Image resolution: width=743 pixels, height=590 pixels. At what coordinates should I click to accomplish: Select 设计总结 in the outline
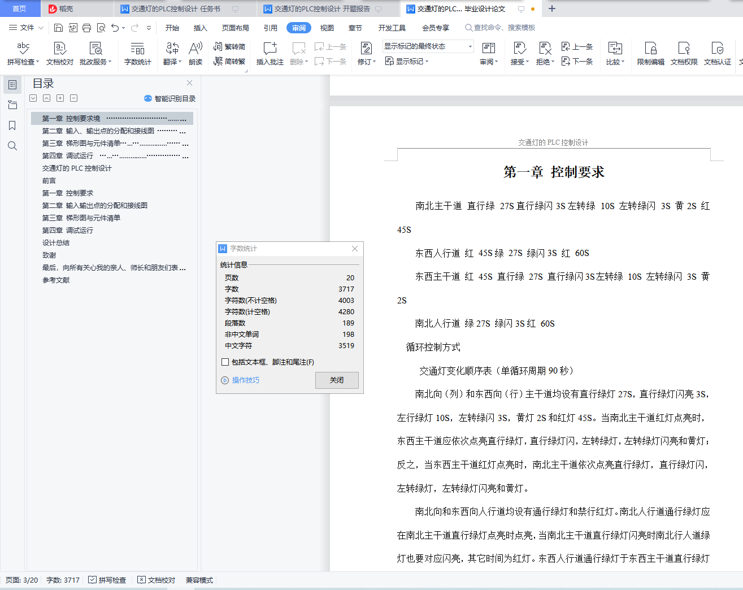click(56, 243)
